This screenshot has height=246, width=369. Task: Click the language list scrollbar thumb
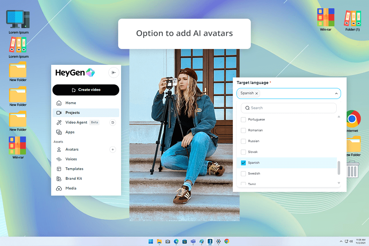(x=339, y=168)
